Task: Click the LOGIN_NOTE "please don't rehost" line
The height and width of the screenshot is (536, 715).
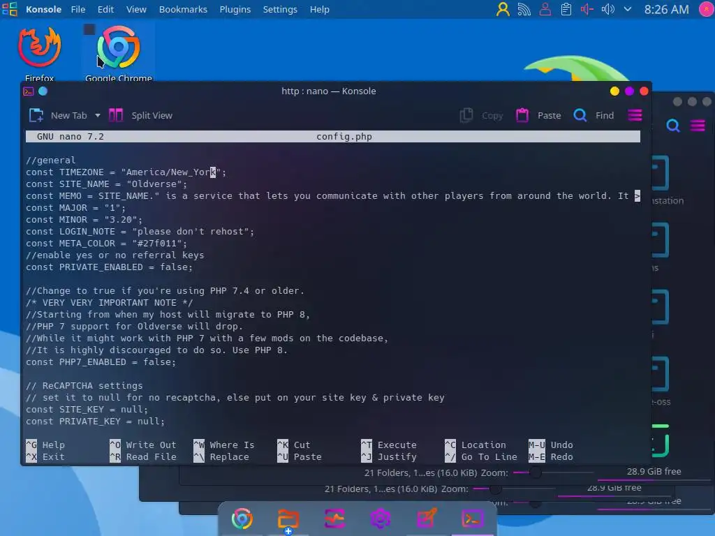Action: (x=140, y=232)
